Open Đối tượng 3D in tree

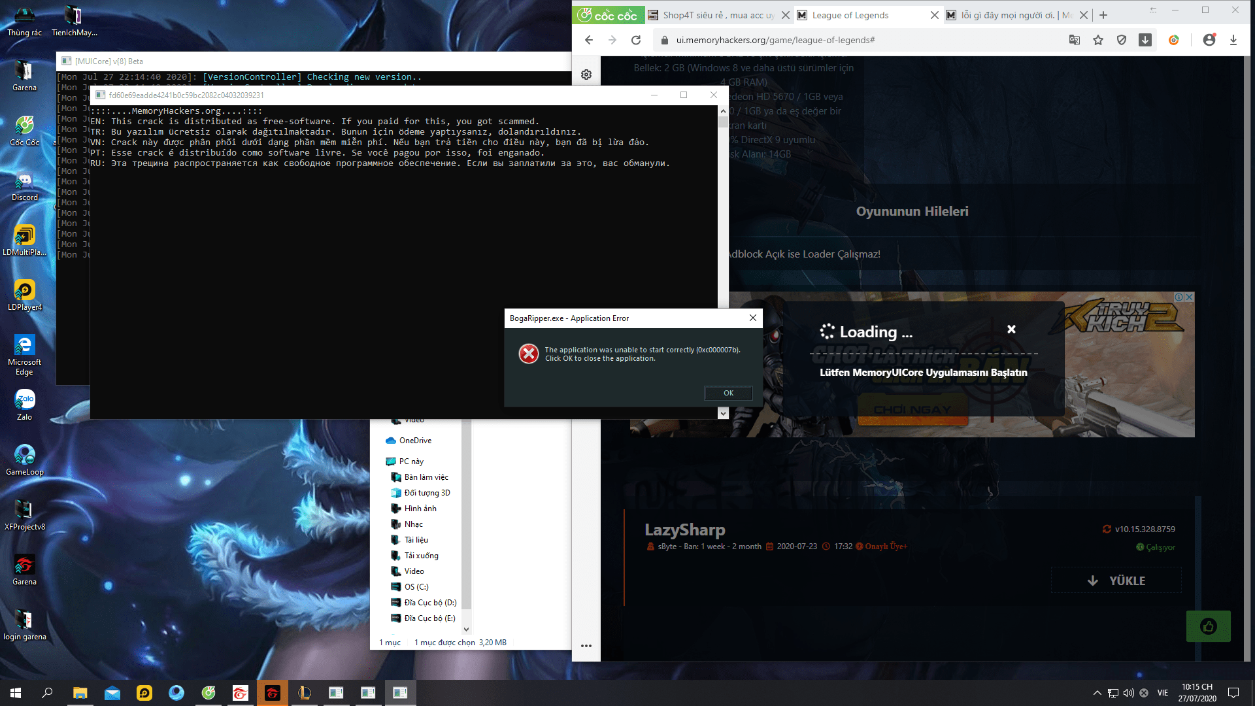pyautogui.click(x=421, y=493)
